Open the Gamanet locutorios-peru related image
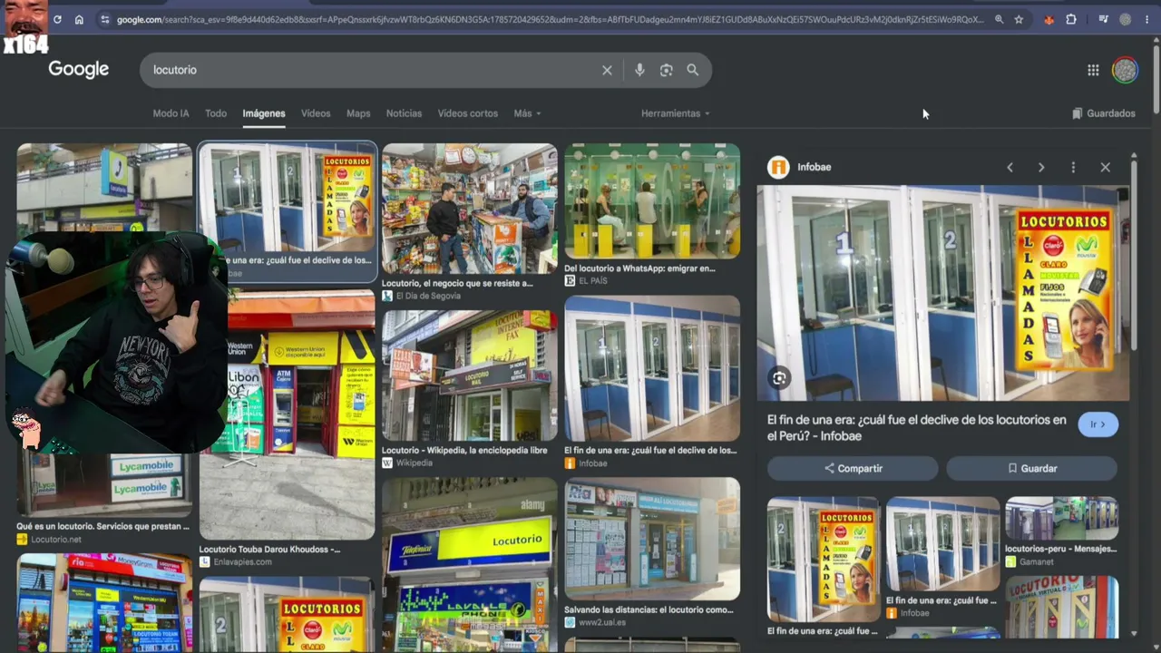 point(1061,518)
